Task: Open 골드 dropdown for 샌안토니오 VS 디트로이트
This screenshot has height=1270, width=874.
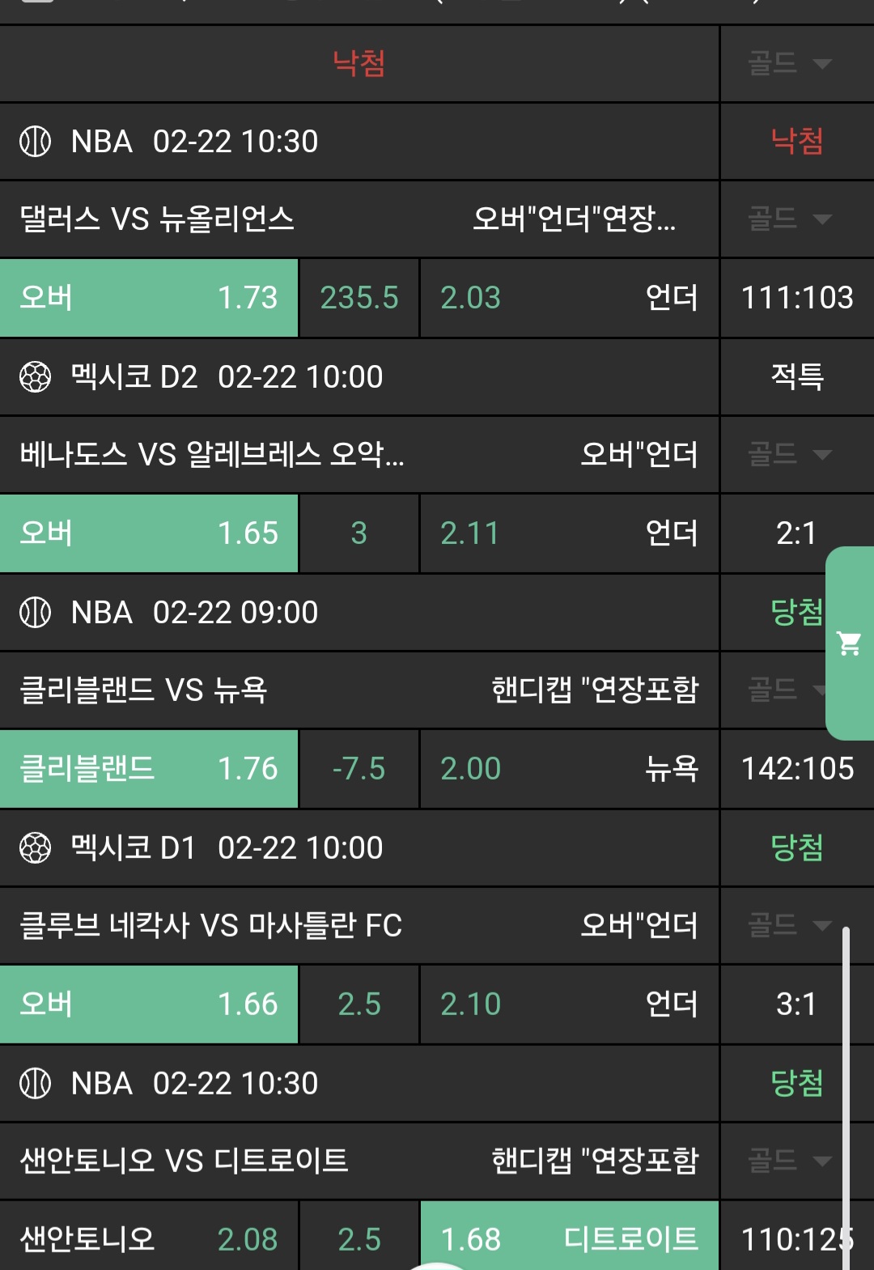Action: 790,1161
